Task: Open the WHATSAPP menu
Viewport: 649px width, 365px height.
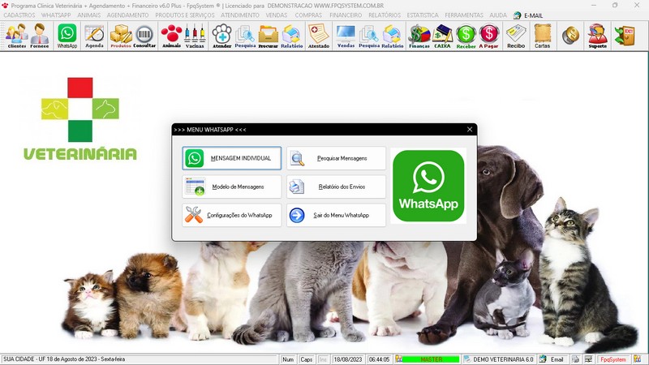Action: pyautogui.click(x=56, y=15)
